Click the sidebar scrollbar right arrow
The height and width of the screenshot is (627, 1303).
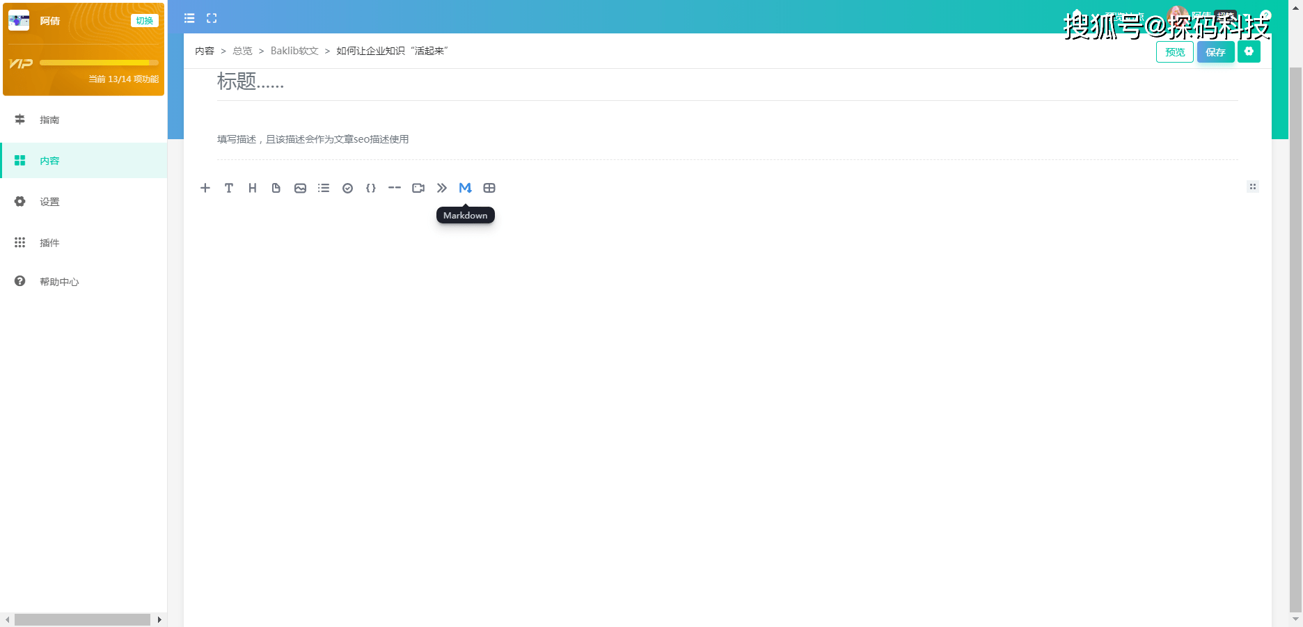tap(159, 619)
